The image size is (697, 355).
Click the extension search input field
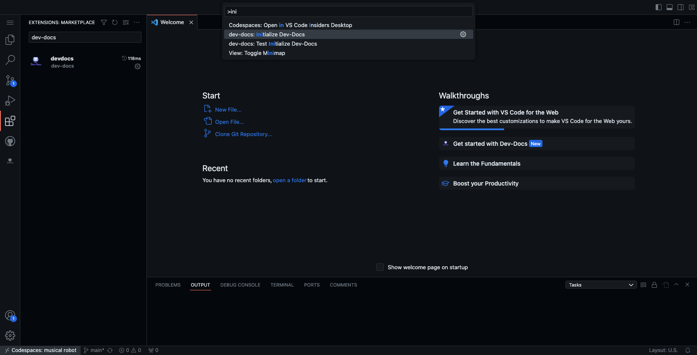(x=85, y=37)
